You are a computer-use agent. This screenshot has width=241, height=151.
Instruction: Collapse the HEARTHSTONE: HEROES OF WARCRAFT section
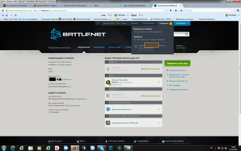pyautogui.click(x=107, y=116)
